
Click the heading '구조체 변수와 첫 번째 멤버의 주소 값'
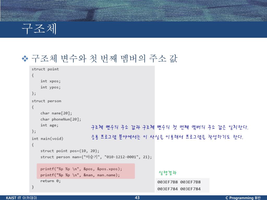click(x=104, y=59)
